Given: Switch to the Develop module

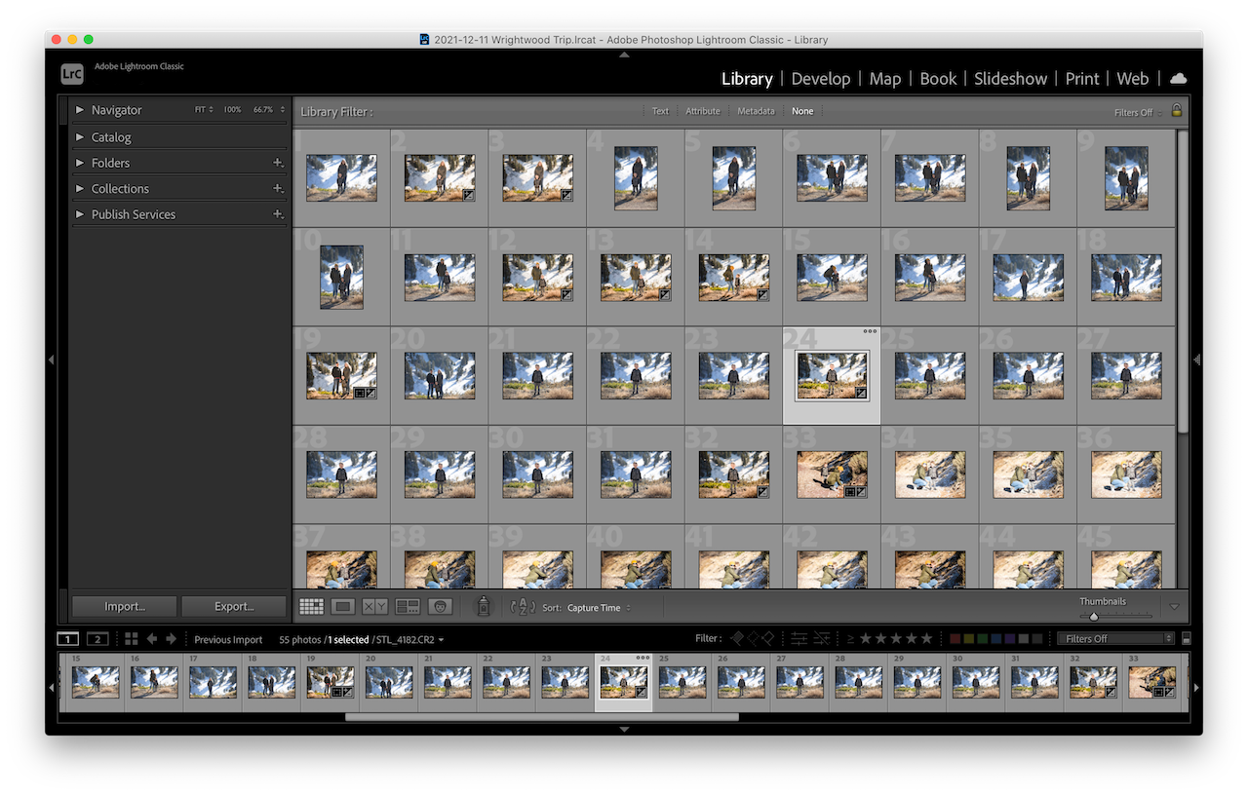Looking at the screenshot, I should pos(821,79).
